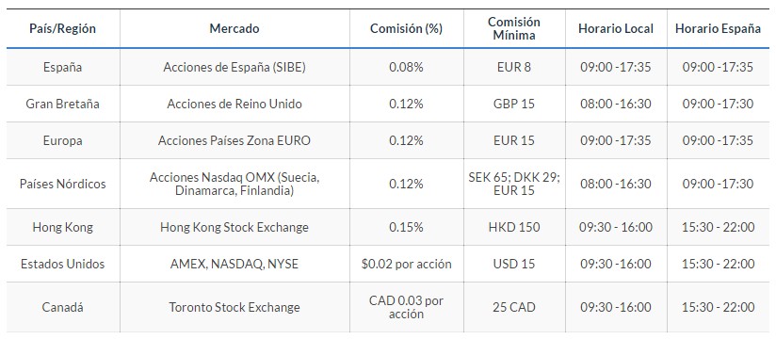Click the Horario Local column header

[616, 28]
